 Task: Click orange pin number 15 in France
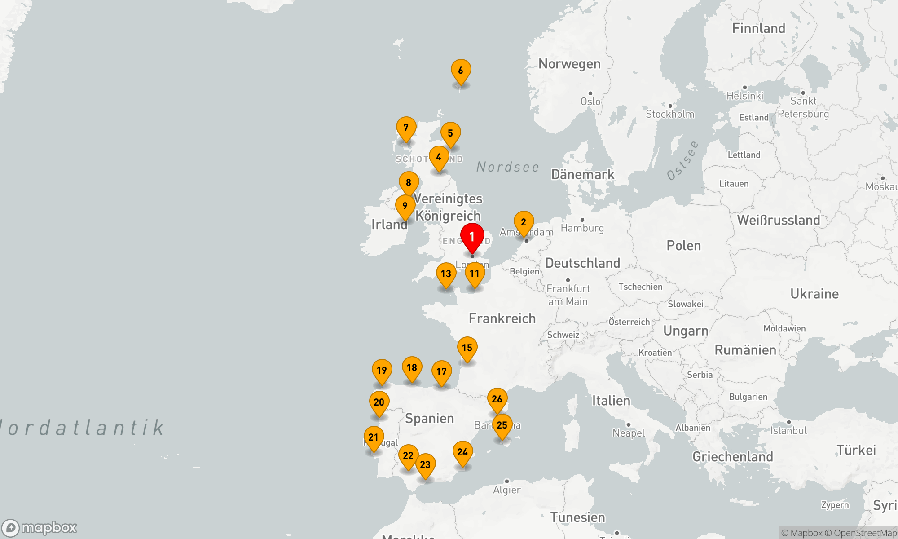467,348
